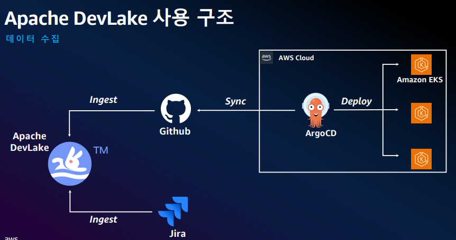Click the TM trademark mark beside DevLake
This screenshot has height=240, width=456.
[101, 150]
